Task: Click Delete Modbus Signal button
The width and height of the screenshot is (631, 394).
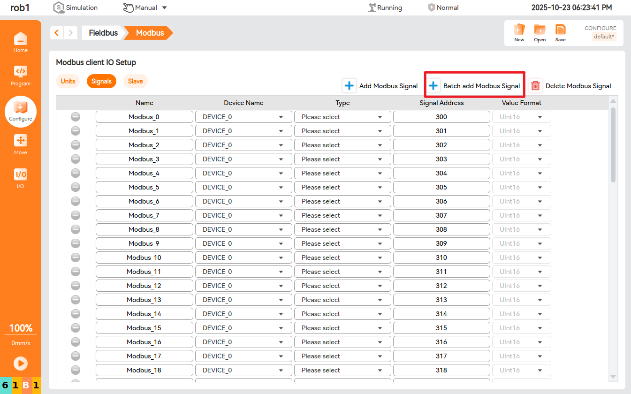Action: tap(571, 86)
